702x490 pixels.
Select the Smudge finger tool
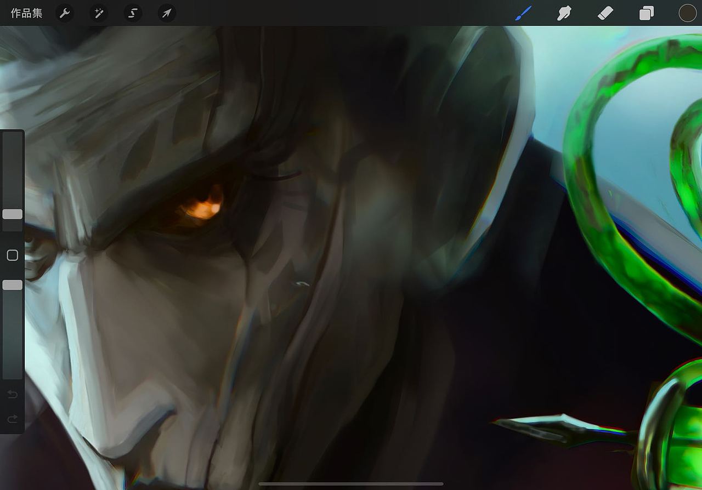[564, 13]
